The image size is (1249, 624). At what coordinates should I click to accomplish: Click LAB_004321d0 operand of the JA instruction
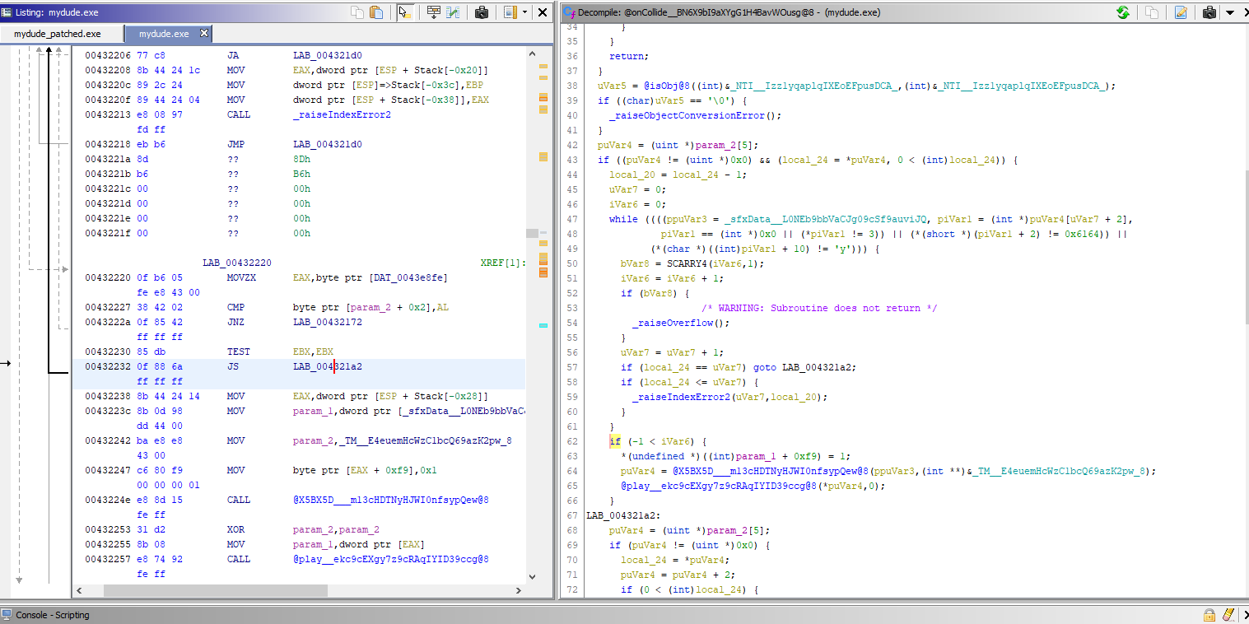click(327, 55)
